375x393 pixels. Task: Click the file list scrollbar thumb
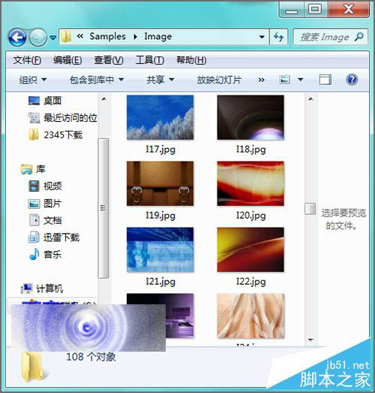pyautogui.click(x=310, y=209)
